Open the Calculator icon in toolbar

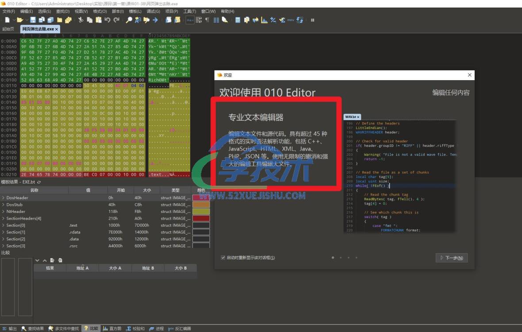[x=238, y=20]
